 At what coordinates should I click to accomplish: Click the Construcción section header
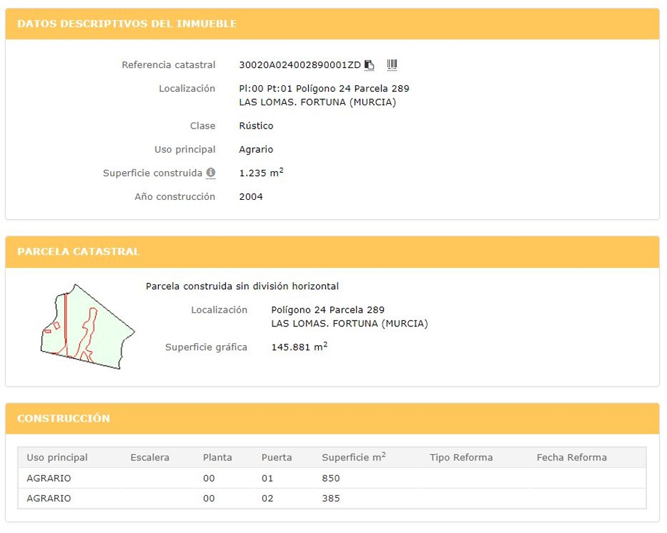63,418
